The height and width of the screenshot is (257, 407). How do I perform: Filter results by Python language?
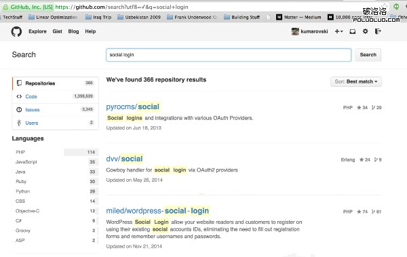pyautogui.click(x=56, y=191)
